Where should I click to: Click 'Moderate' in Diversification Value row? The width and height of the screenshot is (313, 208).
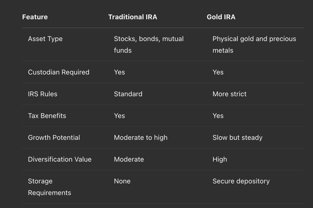pyautogui.click(x=129, y=159)
